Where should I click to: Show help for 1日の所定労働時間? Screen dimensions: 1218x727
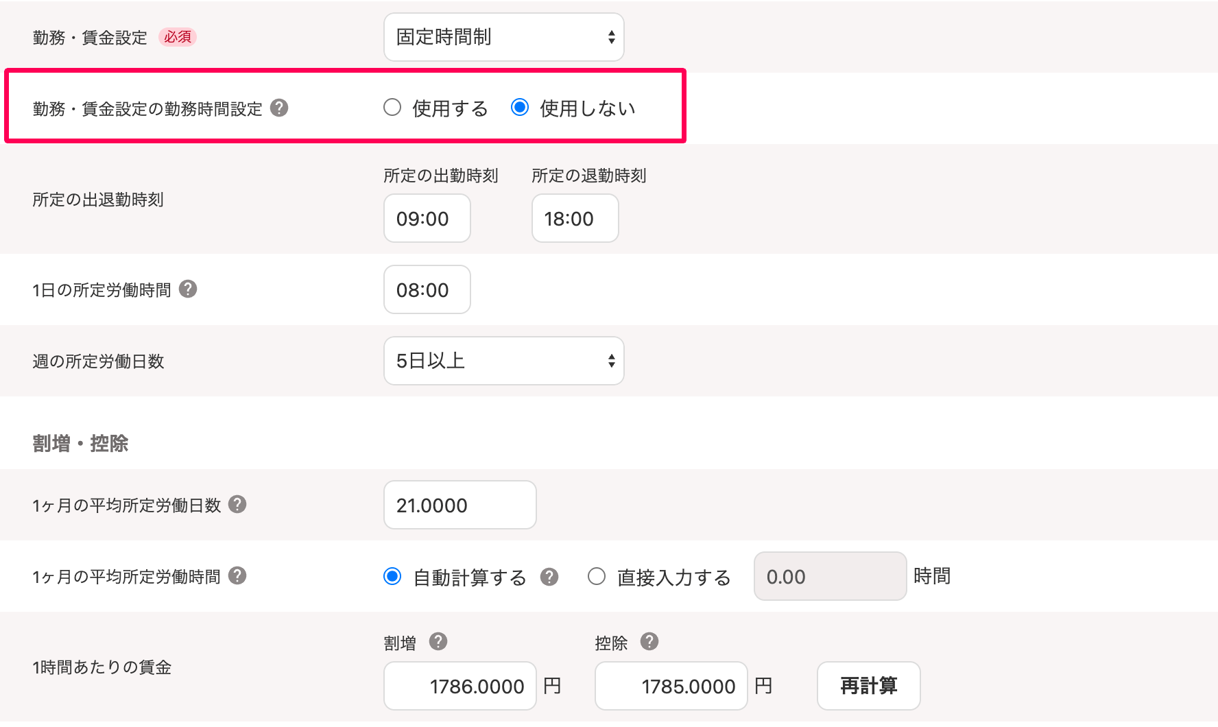pos(188,289)
